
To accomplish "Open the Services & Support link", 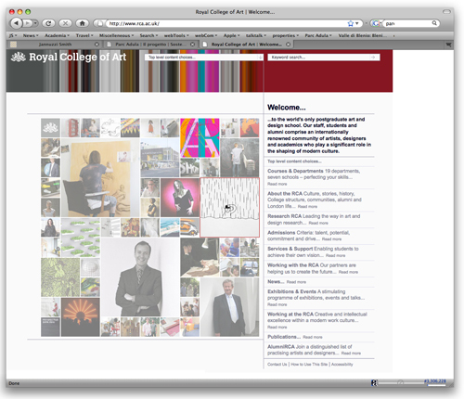I will [x=290, y=249].
